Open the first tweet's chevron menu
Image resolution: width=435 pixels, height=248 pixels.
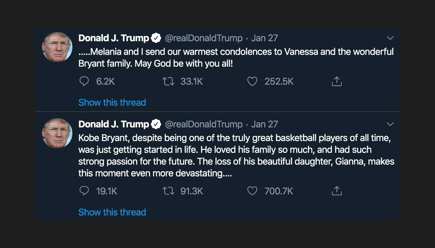pos(390,38)
